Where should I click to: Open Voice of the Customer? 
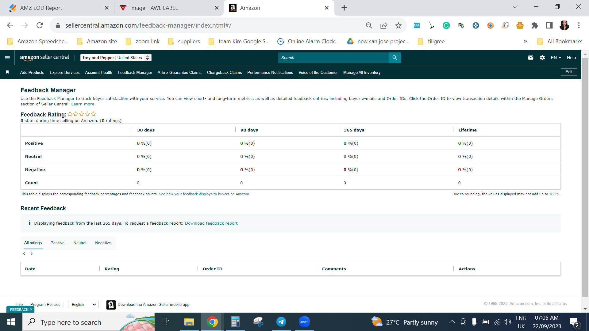pos(318,72)
